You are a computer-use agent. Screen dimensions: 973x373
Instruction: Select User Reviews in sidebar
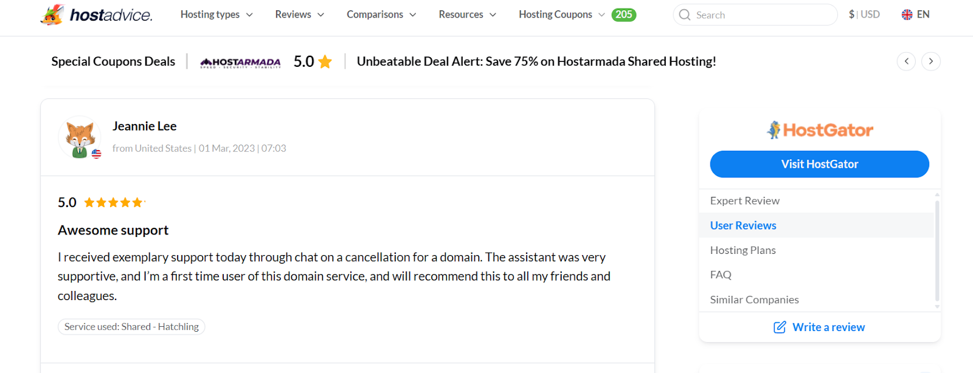(x=743, y=225)
